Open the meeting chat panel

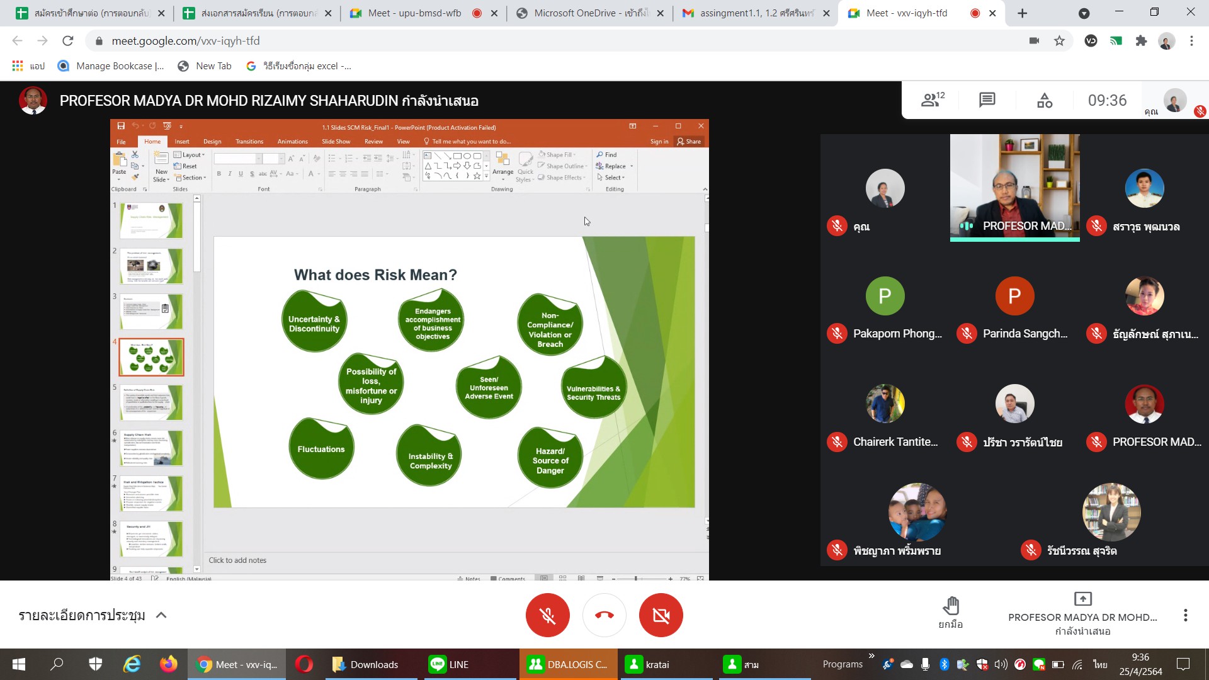coord(987,100)
